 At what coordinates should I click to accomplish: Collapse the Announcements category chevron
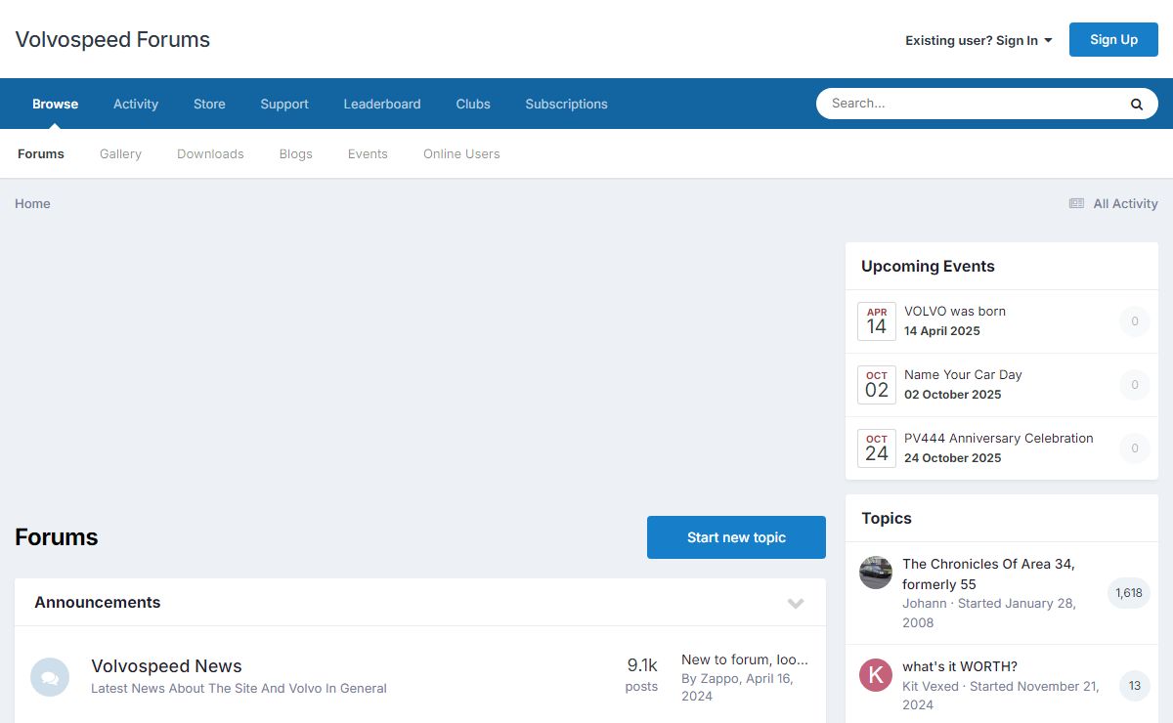pyautogui.click(x=796, y=603)
